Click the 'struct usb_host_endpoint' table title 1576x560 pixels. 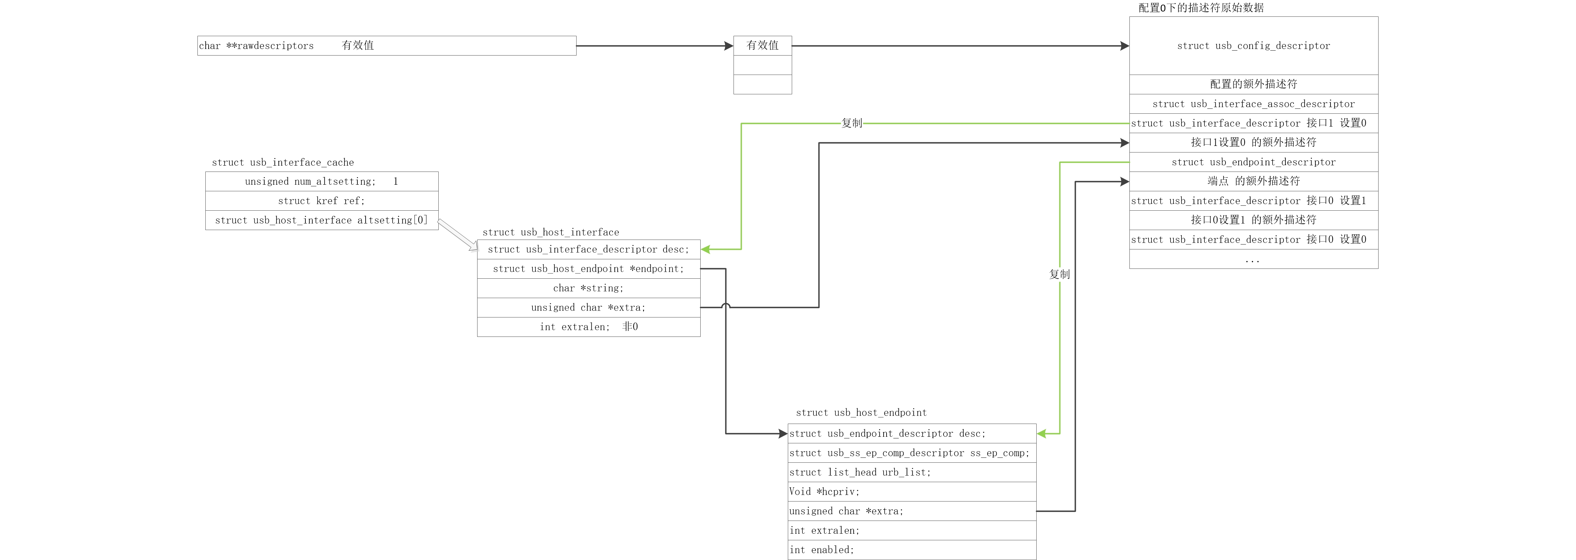861,413
